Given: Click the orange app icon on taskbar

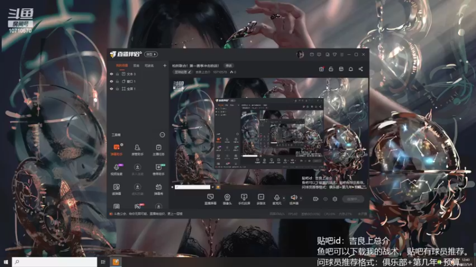Looking at the screenshot, I should (115, 262).
